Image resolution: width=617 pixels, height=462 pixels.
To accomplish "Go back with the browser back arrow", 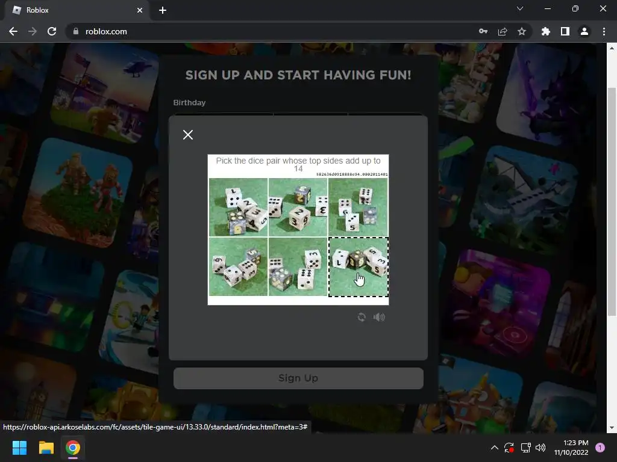I will point(13,31).
